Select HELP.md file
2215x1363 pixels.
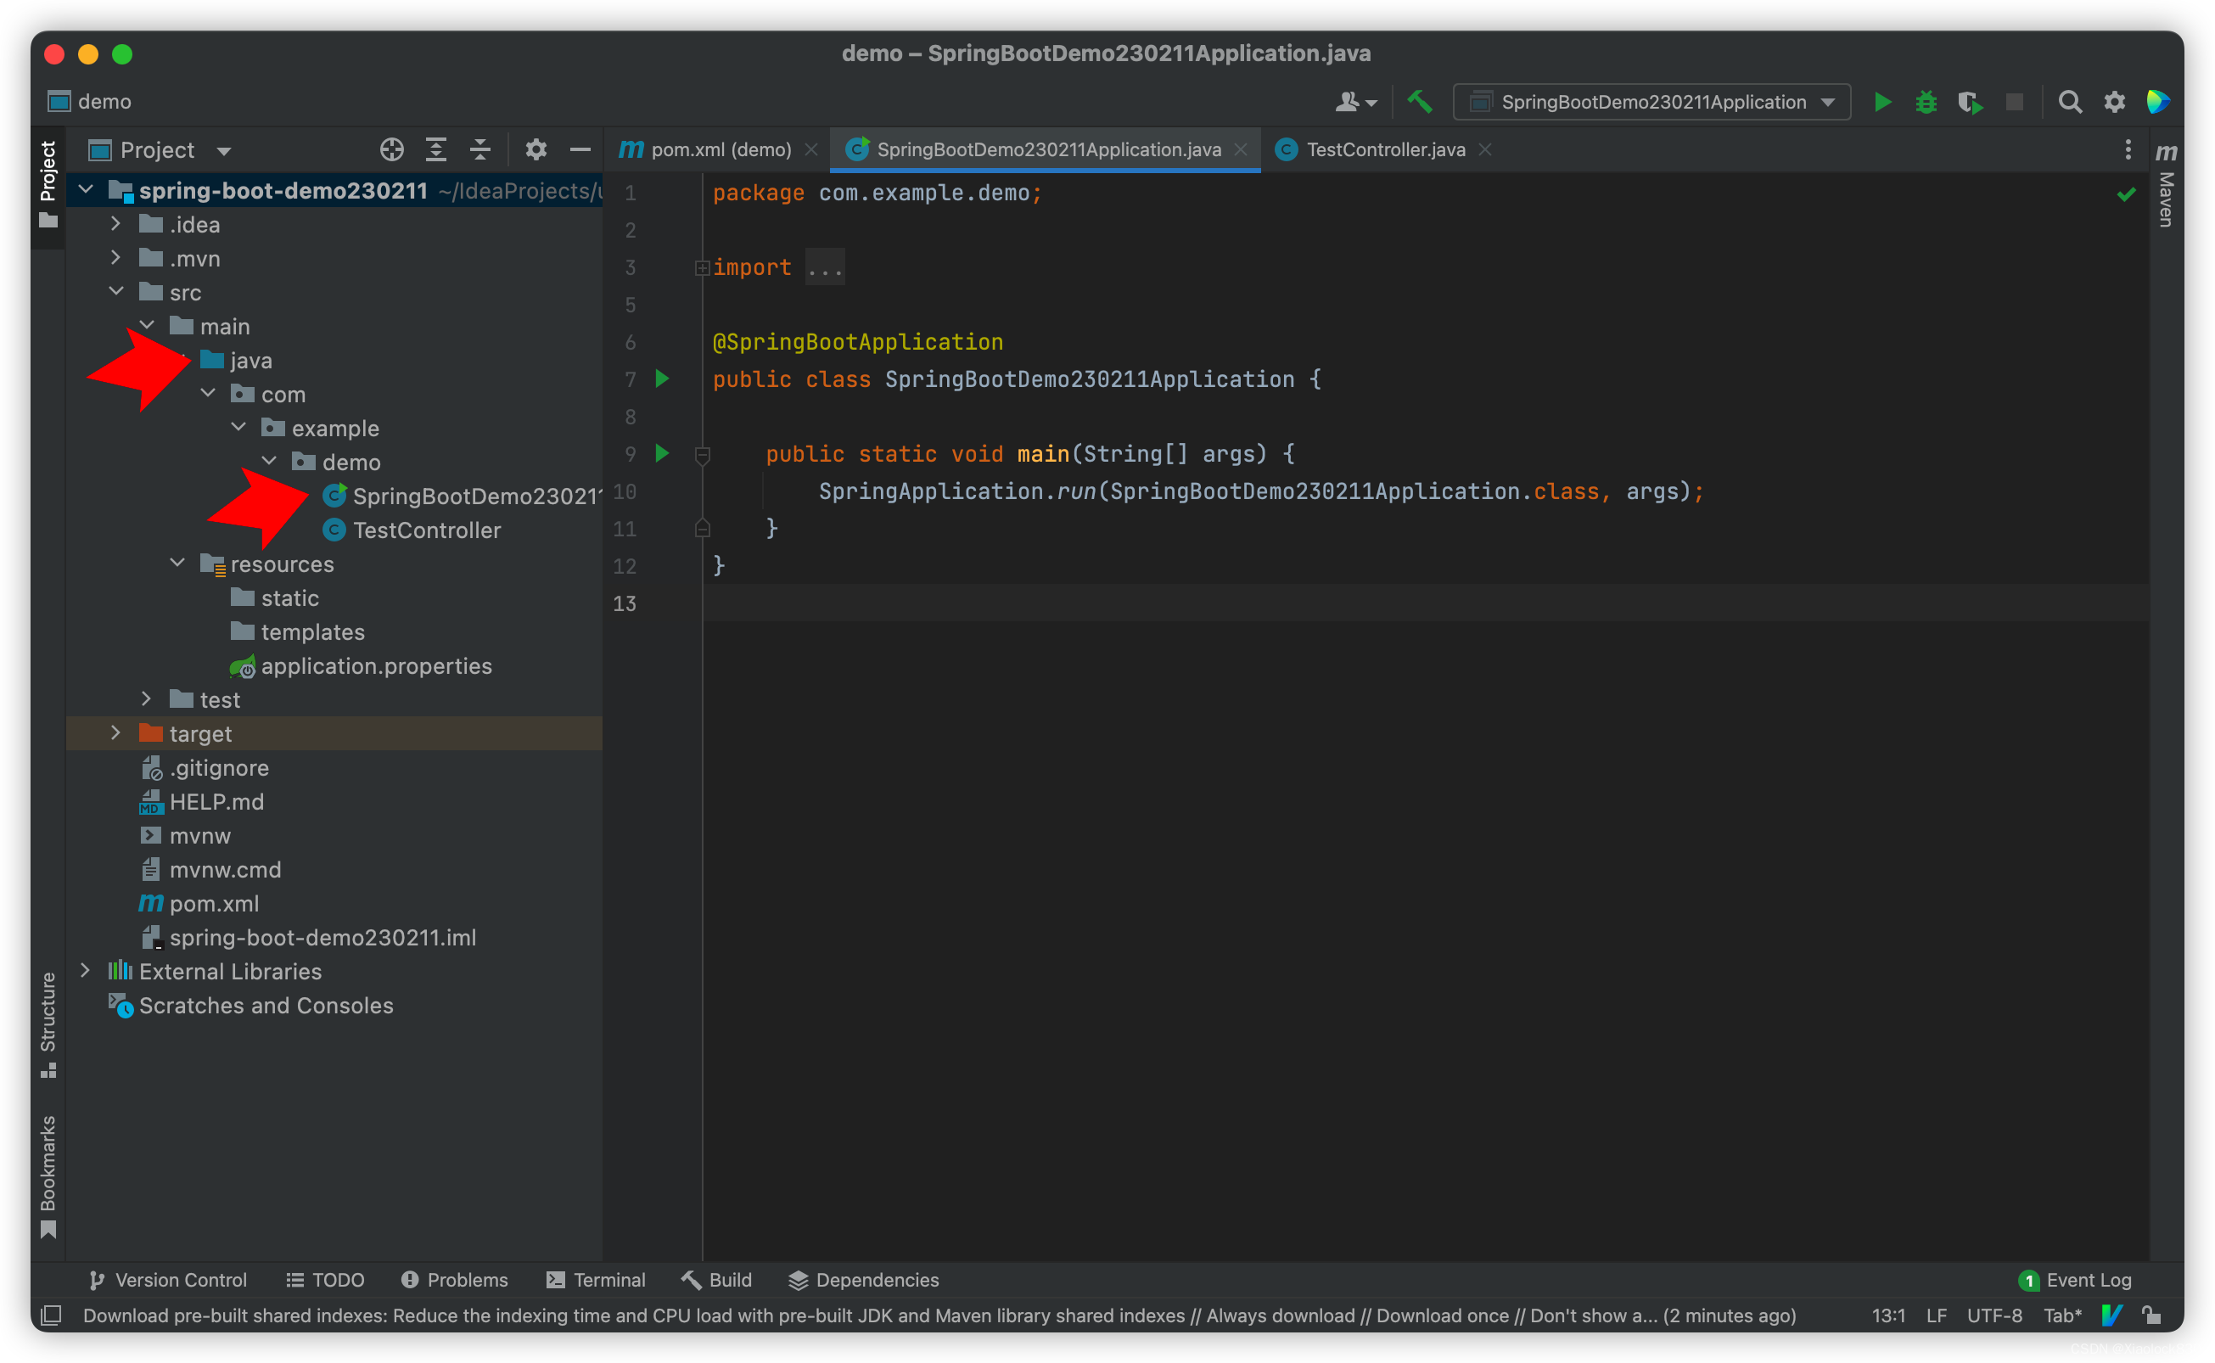[202, 801]
